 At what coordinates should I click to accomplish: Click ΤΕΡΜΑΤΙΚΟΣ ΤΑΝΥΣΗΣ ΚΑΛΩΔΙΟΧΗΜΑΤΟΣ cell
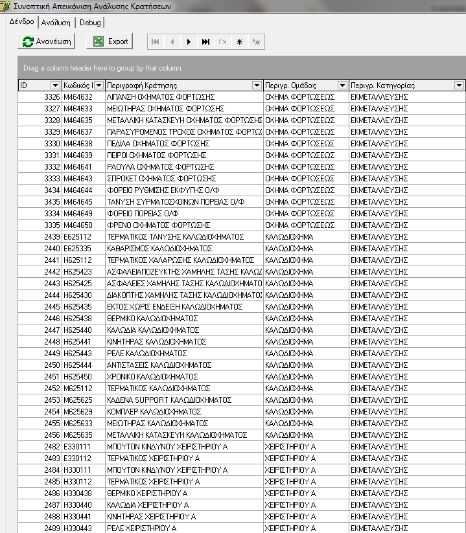coord(184,236)
